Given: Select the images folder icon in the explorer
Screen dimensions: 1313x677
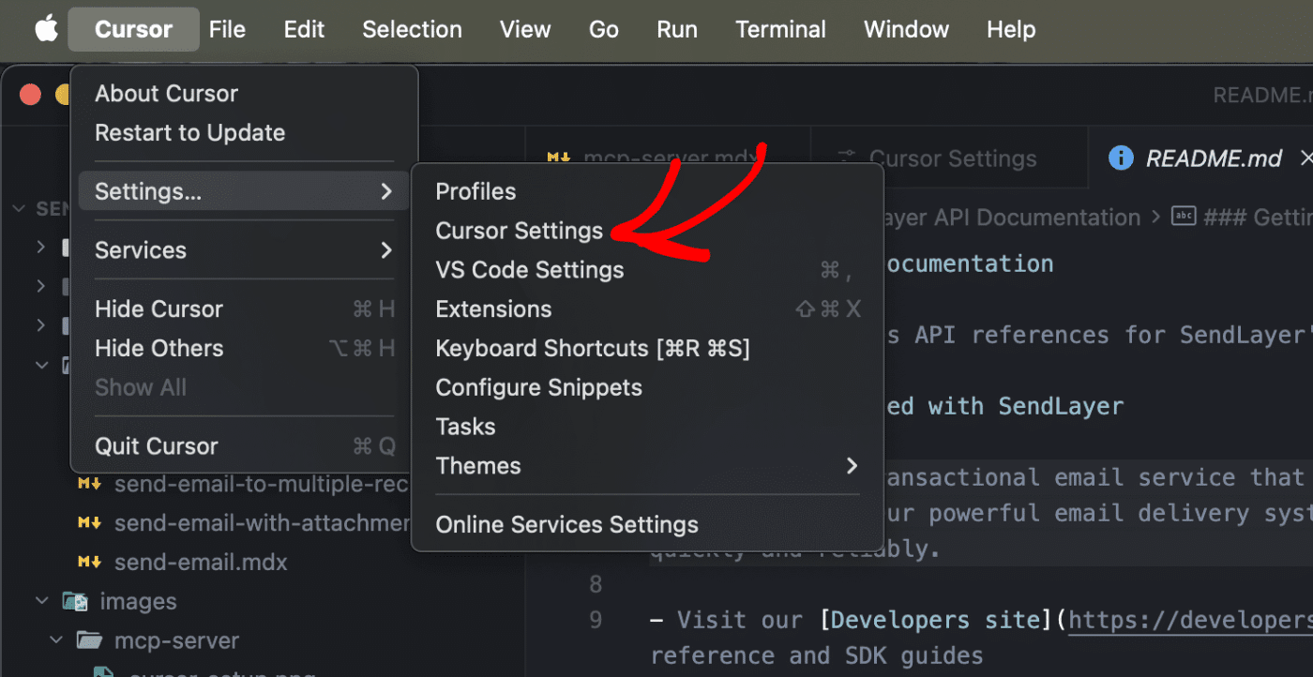Looking at the screenshot, I should pyautogui.click(x=74, y=600).
